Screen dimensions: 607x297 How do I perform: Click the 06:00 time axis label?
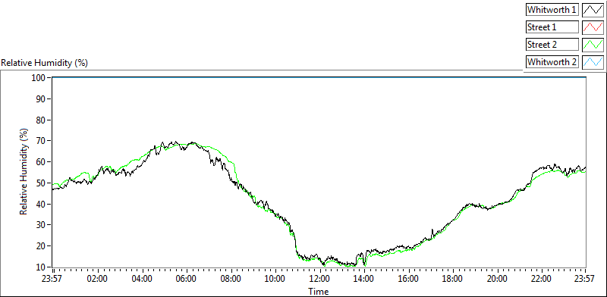point(187,279)
